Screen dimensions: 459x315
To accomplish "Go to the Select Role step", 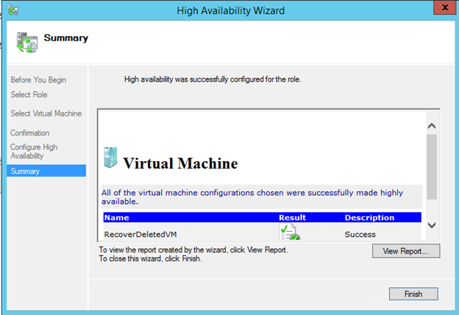I will click(29, 94).
